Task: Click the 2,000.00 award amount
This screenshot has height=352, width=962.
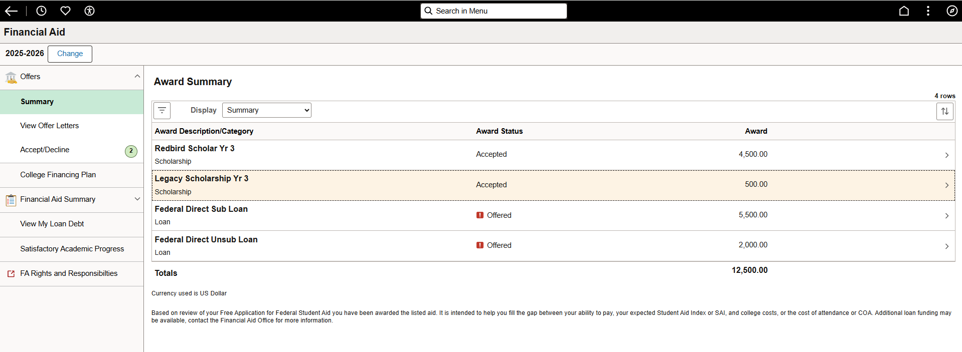Action: 753,245
